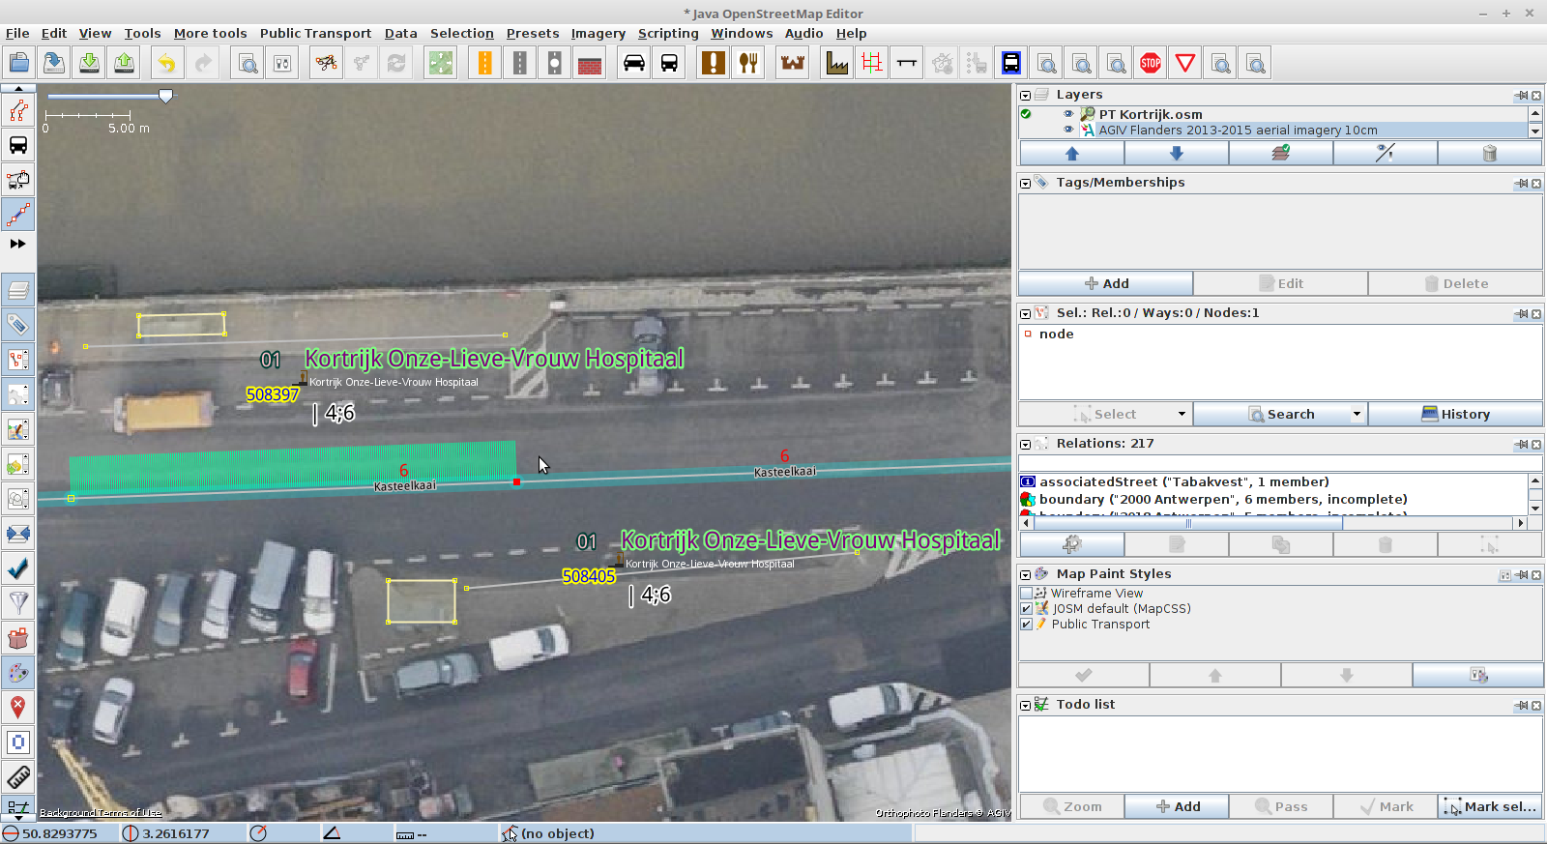Viewport: 1547px width, 844px height.
Task: Collapse the Relations: 217 panel
Action: (x=1026, y=445)
